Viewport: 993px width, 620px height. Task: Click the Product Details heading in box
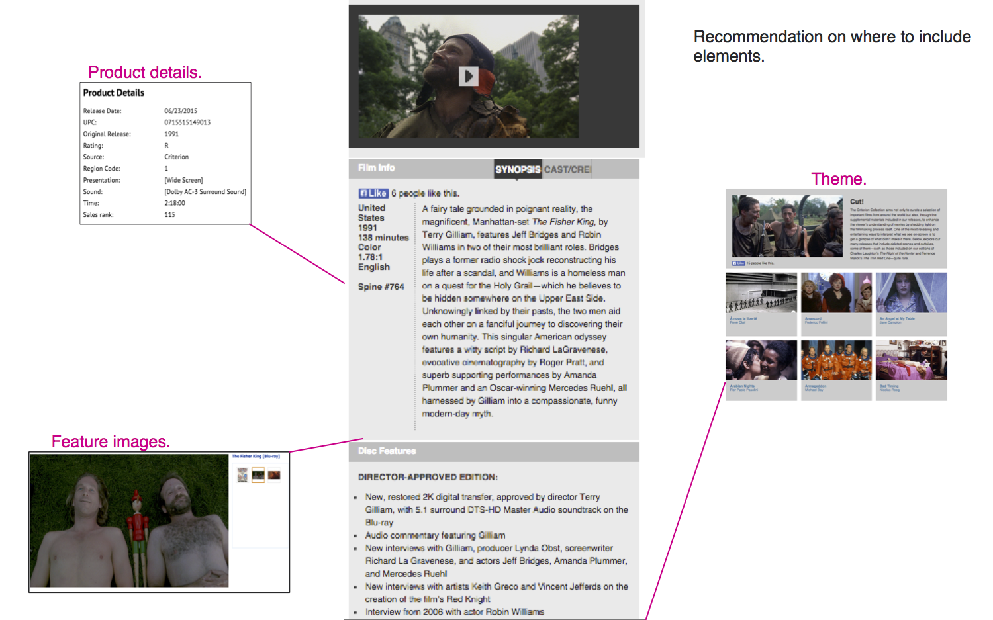coord(113,93)
